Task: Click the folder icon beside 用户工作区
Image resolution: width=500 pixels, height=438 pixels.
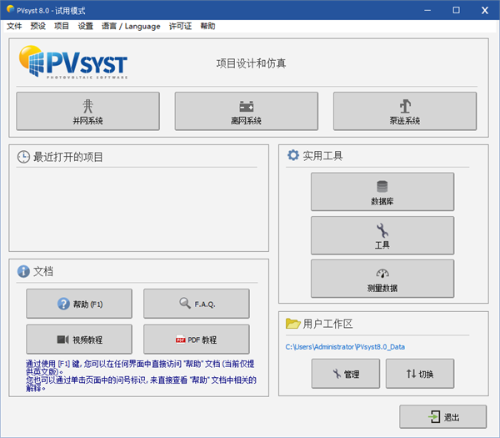Action: pyautogui.click(x=292, y=324)
